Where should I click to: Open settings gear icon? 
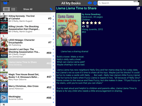[95, 3]
